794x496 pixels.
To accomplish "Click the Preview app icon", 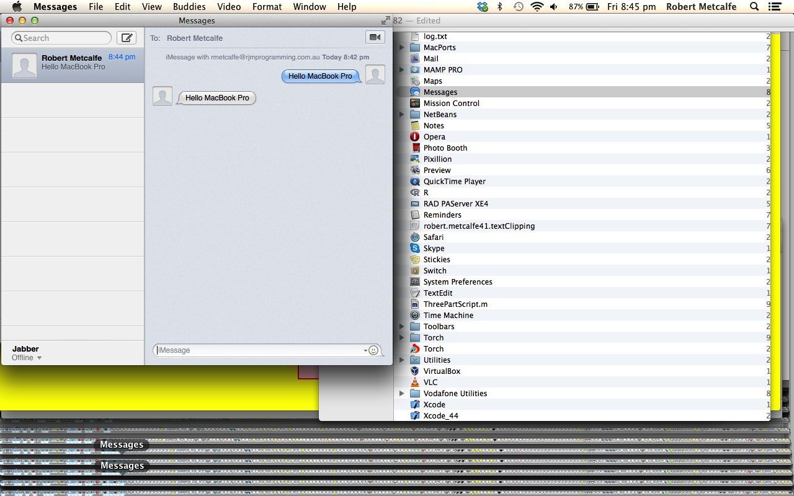I will coord(415,170).
